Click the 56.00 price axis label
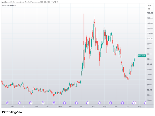 149,95
